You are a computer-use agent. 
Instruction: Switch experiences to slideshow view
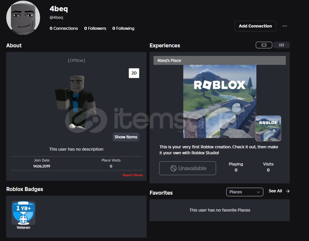click(x=264, y=45)
